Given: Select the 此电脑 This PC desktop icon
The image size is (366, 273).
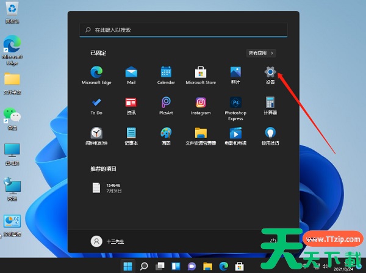Looking at the screenshot, I should [12, 155].
